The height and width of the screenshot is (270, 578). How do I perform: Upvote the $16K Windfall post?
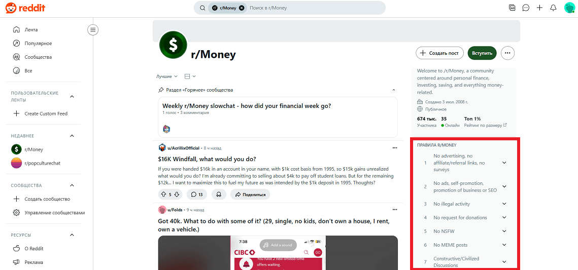pos(163,194)
